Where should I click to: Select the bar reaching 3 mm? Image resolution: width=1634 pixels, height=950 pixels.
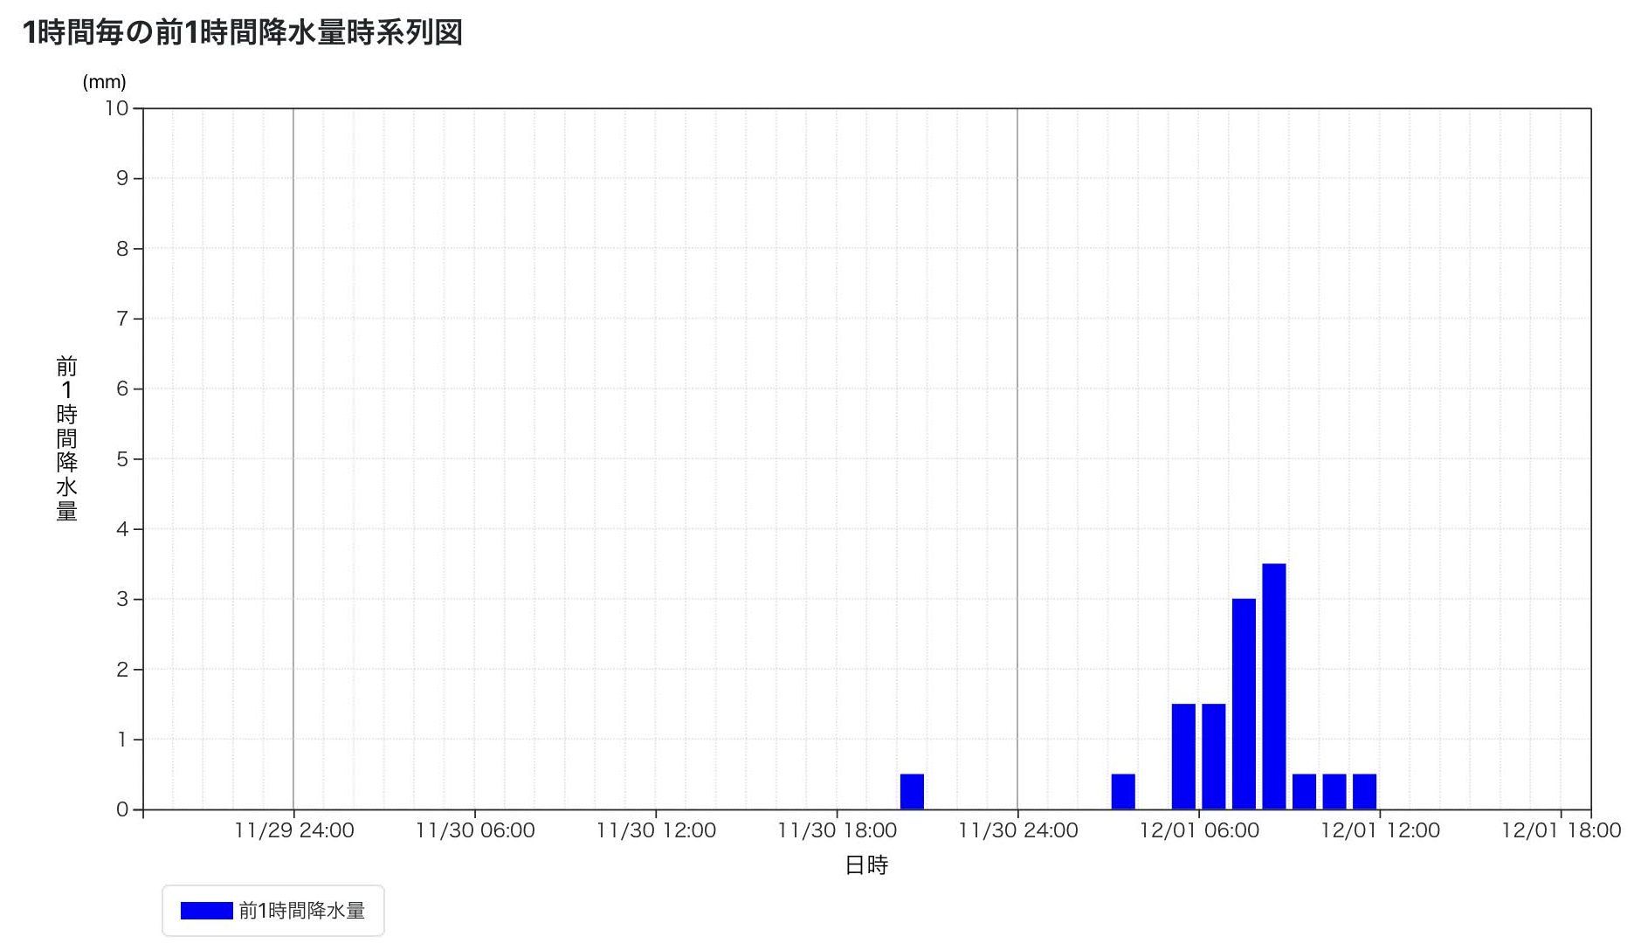[1244, 704]
